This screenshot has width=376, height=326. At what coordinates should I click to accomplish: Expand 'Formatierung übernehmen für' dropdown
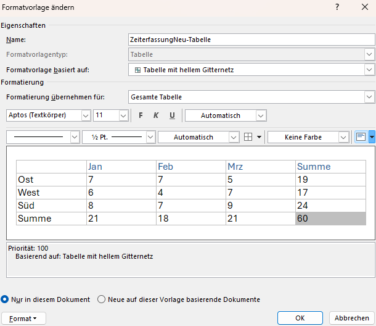point(369,97)
